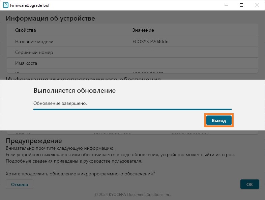Select the Серийный номер row
The width and height of the screenshot is (265, 200).
pos(34,52)
